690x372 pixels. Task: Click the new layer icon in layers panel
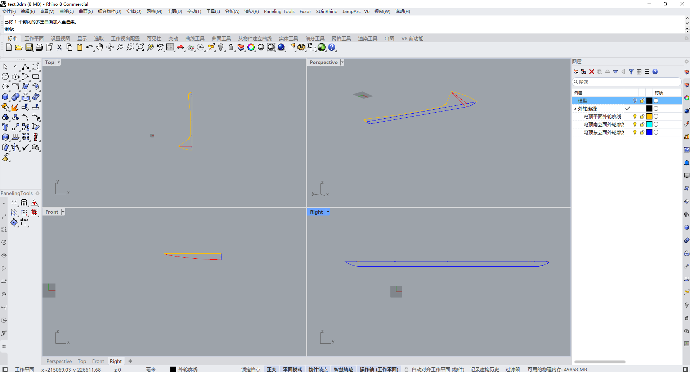tap(576, 72)
